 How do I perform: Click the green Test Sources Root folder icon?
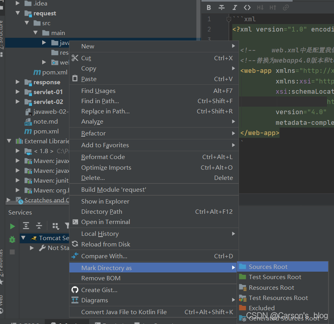click(243, 277)
